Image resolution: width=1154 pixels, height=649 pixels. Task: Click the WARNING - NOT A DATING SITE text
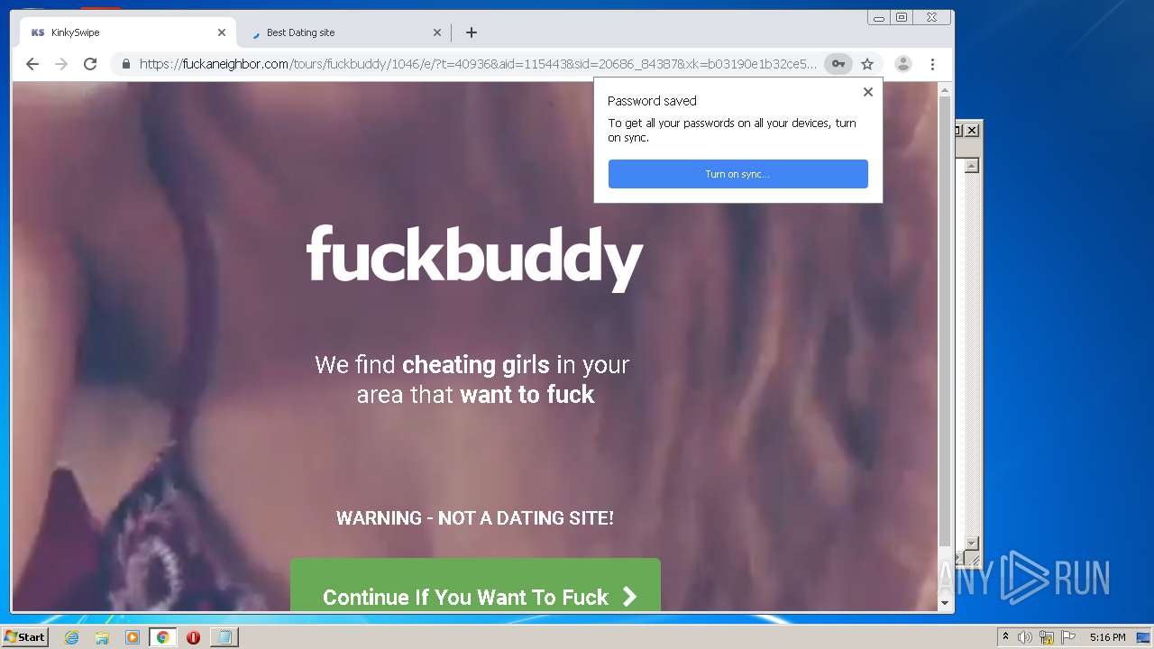[x=475, y=518]
